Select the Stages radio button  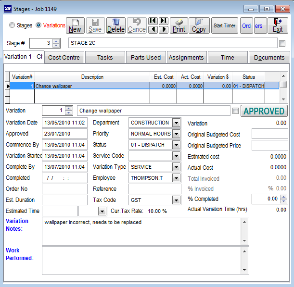click(x=12, y=25)
